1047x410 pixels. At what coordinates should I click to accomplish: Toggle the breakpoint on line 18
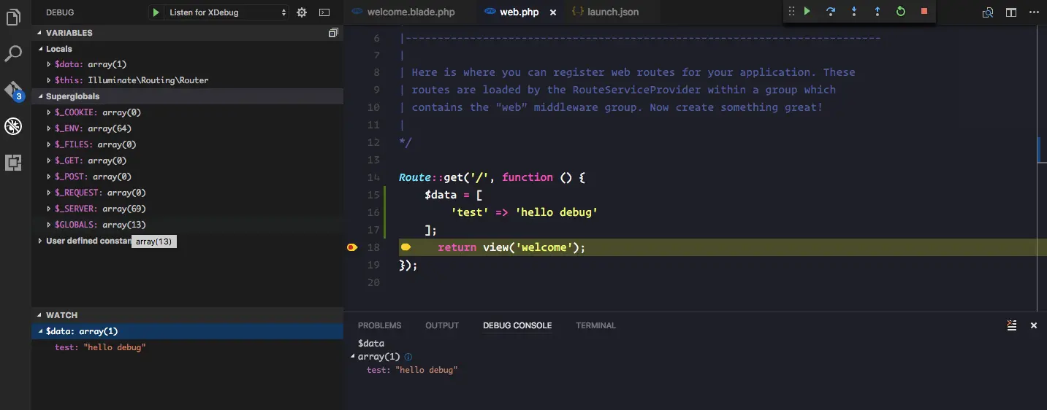click(x=351, y=247)
